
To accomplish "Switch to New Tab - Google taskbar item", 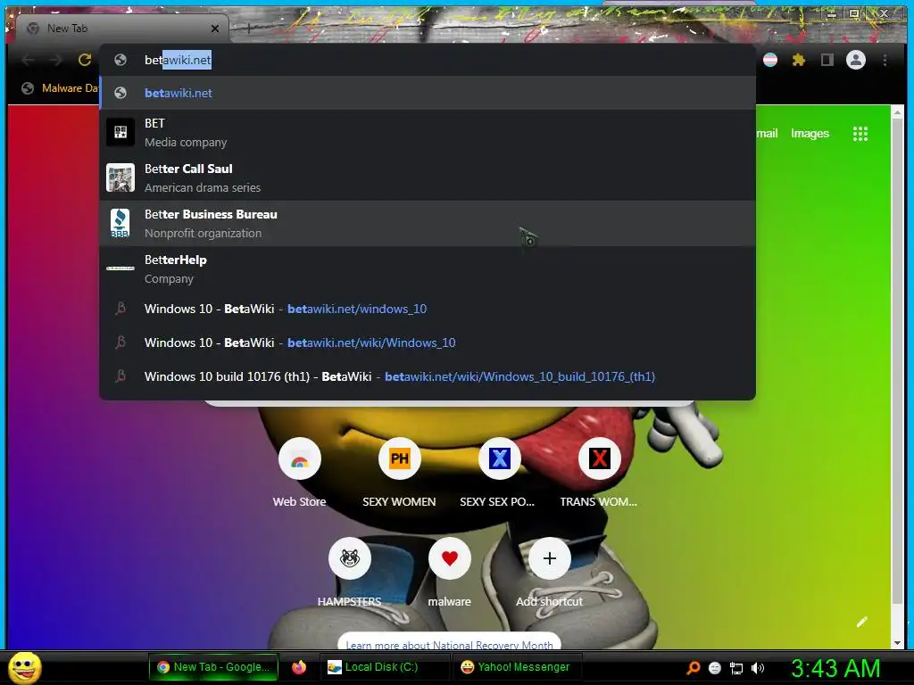I will point(213,667).
